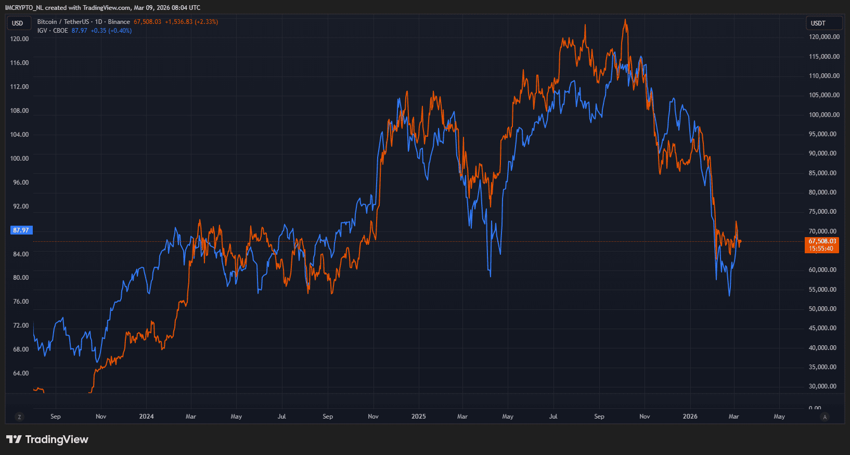Click the 2026 label on time axis

tap(690, 417)
